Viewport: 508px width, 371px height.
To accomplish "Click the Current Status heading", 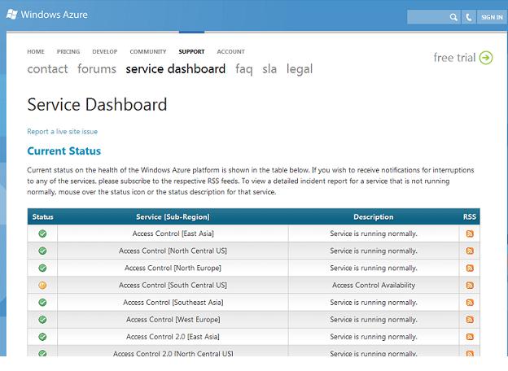I will point(64,151).
